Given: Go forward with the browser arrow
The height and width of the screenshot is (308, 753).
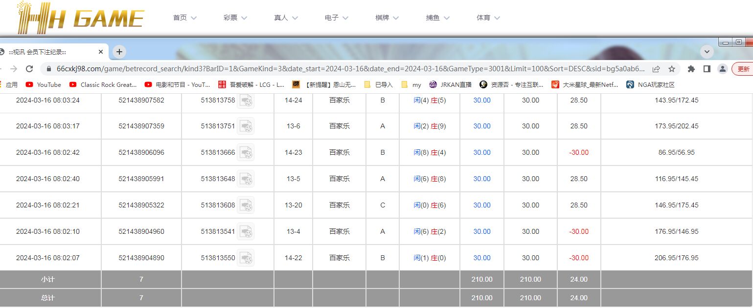Looking at the screenshot, I should (14, 69).
